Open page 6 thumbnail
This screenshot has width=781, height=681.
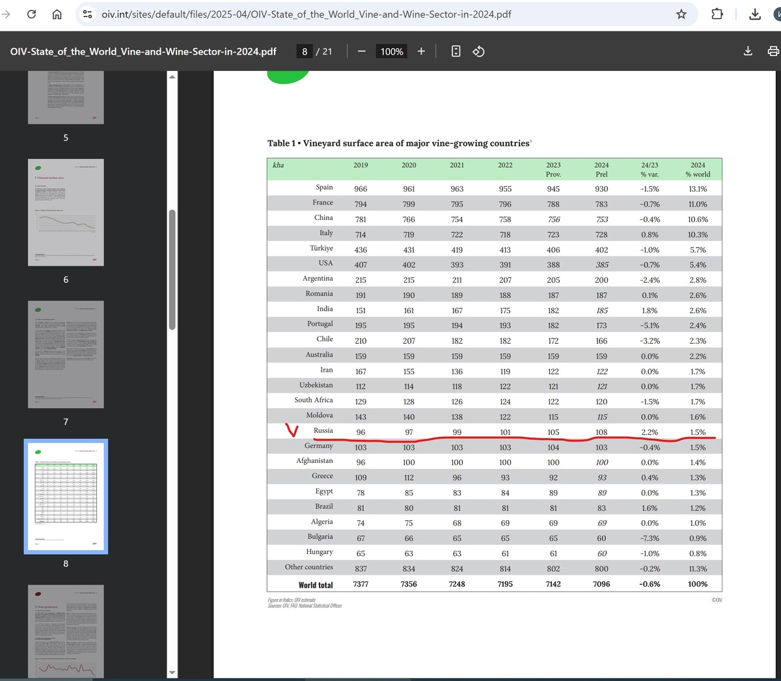click(x=66, y=212)
